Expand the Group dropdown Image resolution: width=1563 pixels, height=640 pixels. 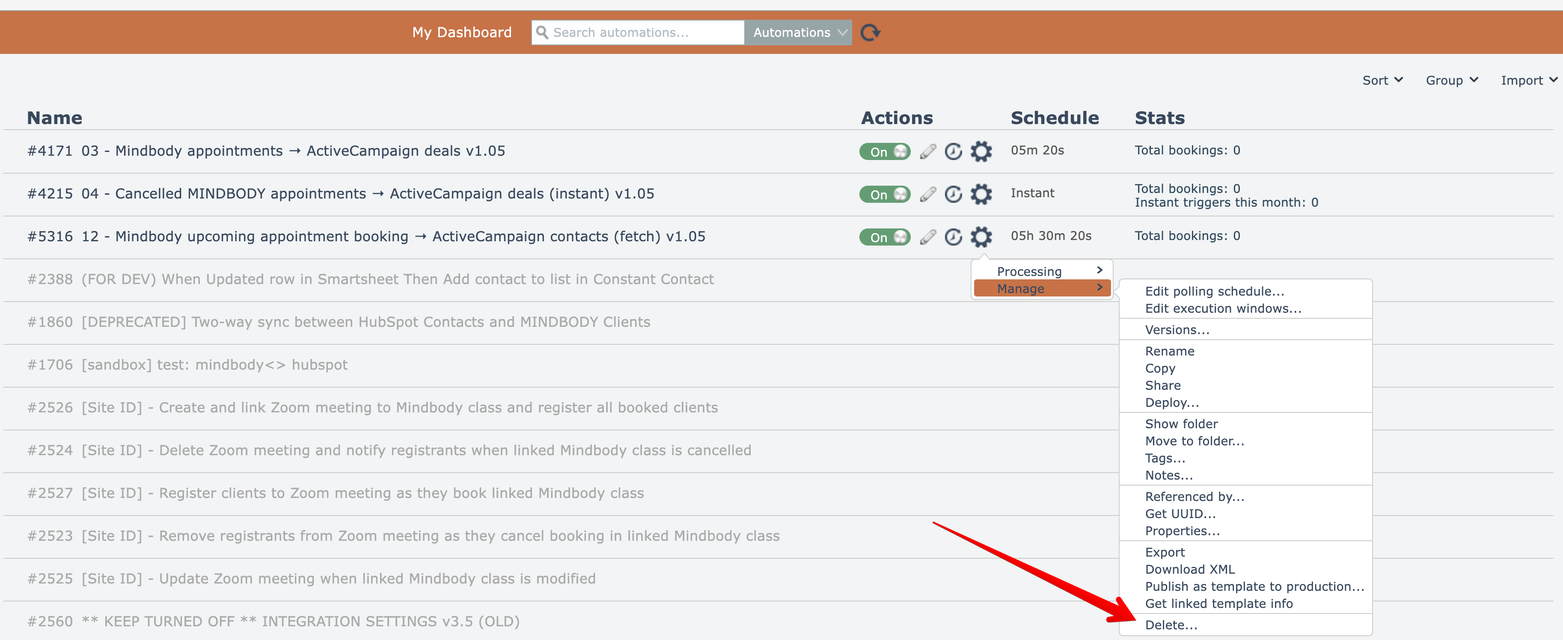click(x=1451, y=80)
